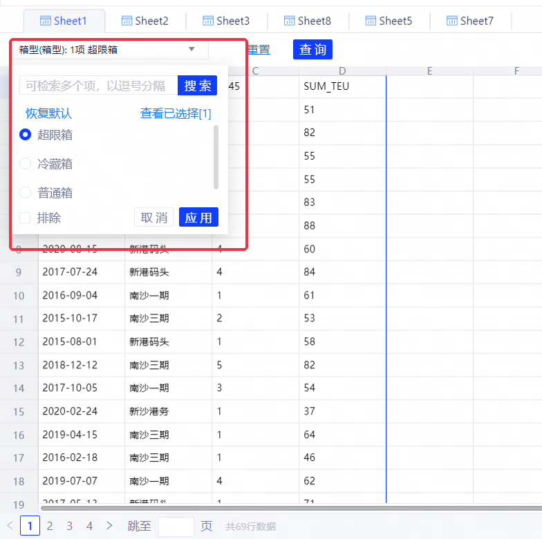Click the Sheet5 tab chart icon
The image size is (542, 539).
tap(371, 21)
